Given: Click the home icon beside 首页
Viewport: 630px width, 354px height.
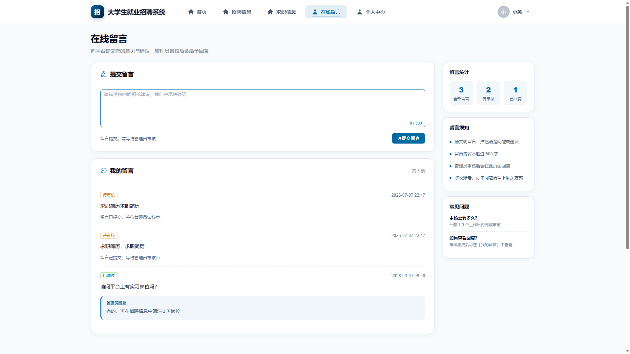Looking at the screenshot, I should tap(191, 12).
